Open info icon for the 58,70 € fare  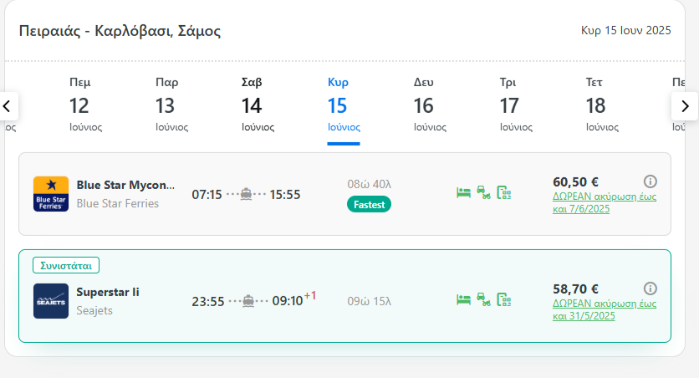click(651, 289)
